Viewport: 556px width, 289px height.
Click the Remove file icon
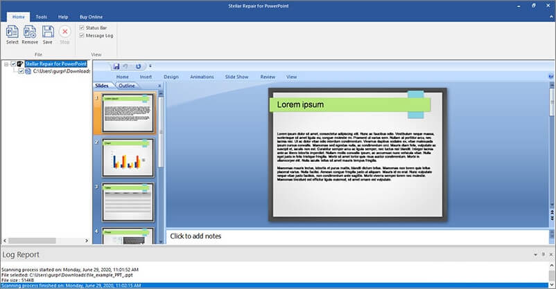[x=30, y=32]
